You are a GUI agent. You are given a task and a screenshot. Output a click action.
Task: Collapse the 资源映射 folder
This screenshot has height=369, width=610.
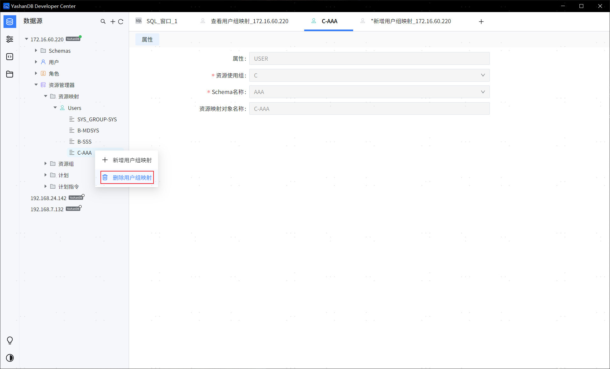click(x=45, y=96)
